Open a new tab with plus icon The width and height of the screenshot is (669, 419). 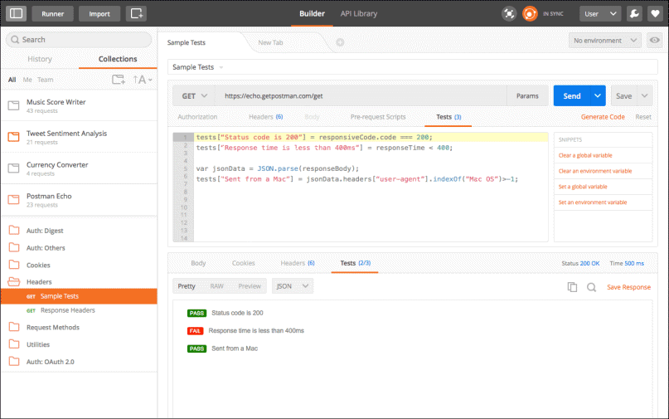(340, 42)
